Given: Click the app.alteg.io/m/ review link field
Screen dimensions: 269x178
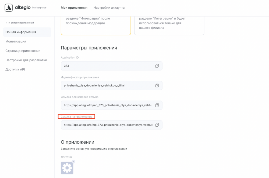Looking at the screenshot, I should click(x=112, y=105).
